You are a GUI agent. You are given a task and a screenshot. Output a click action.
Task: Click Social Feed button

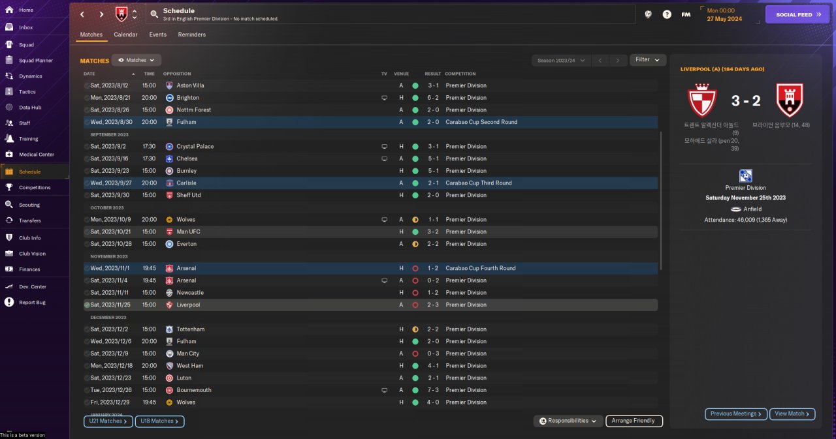tap(797, 14)
